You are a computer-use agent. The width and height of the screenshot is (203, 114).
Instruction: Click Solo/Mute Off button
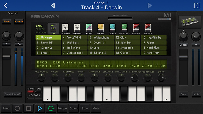tap(13, 94)
